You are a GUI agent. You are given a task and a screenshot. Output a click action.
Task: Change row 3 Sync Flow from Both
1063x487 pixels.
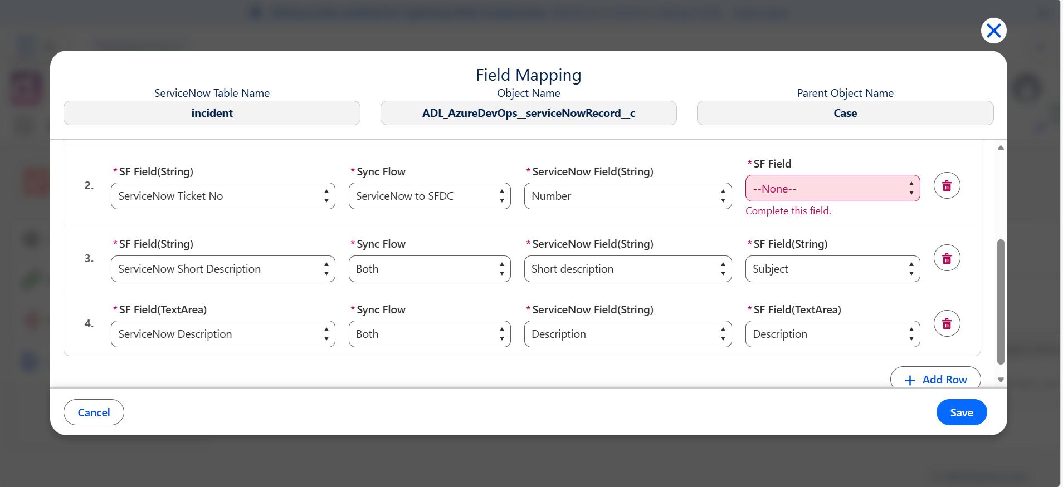(430, 269)
